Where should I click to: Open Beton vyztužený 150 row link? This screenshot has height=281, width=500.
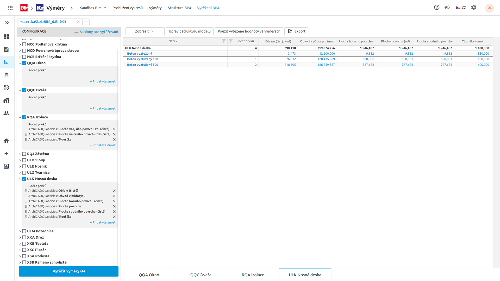142,59
